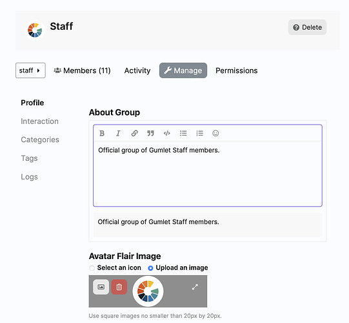Insert preformatted code with code icon
The width and height of the screenshot is (349, 323).
(x=167, y=133)
